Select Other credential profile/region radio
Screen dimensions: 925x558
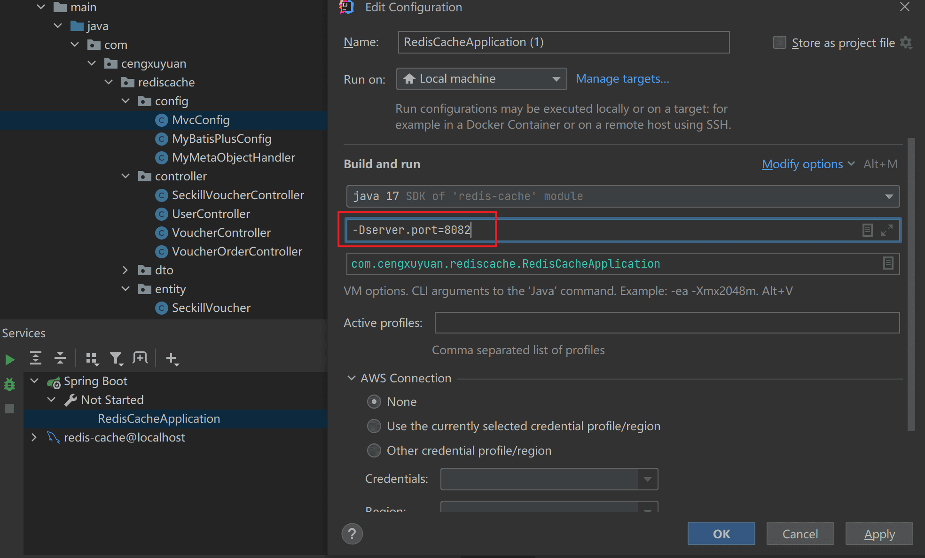[x=374, y=450]
